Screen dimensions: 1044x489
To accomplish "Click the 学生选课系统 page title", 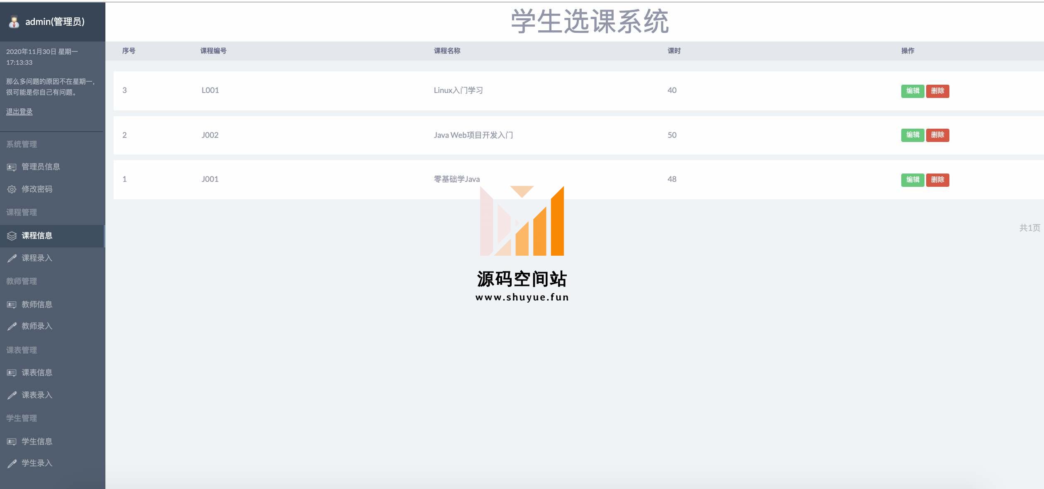I will (x=590, y=22).
